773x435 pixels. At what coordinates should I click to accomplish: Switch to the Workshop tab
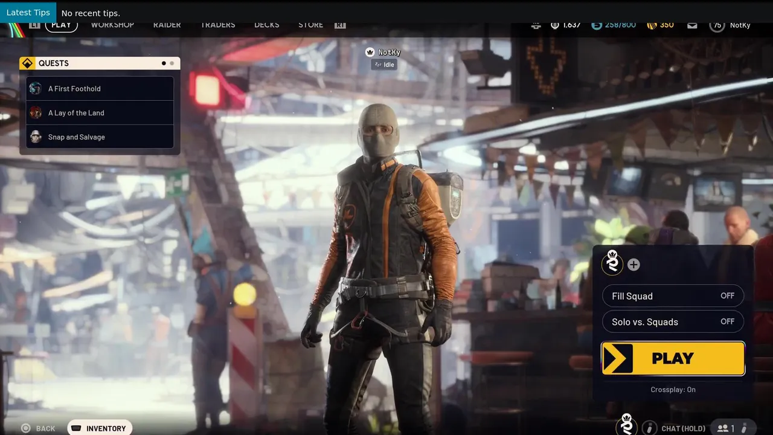point(112,25)
